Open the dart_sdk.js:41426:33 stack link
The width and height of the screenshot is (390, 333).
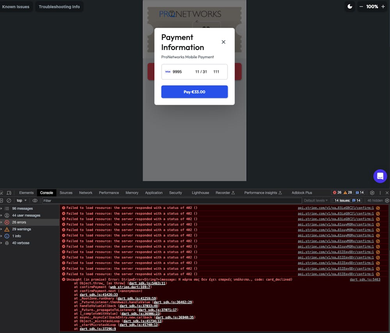tap(99, 295)
